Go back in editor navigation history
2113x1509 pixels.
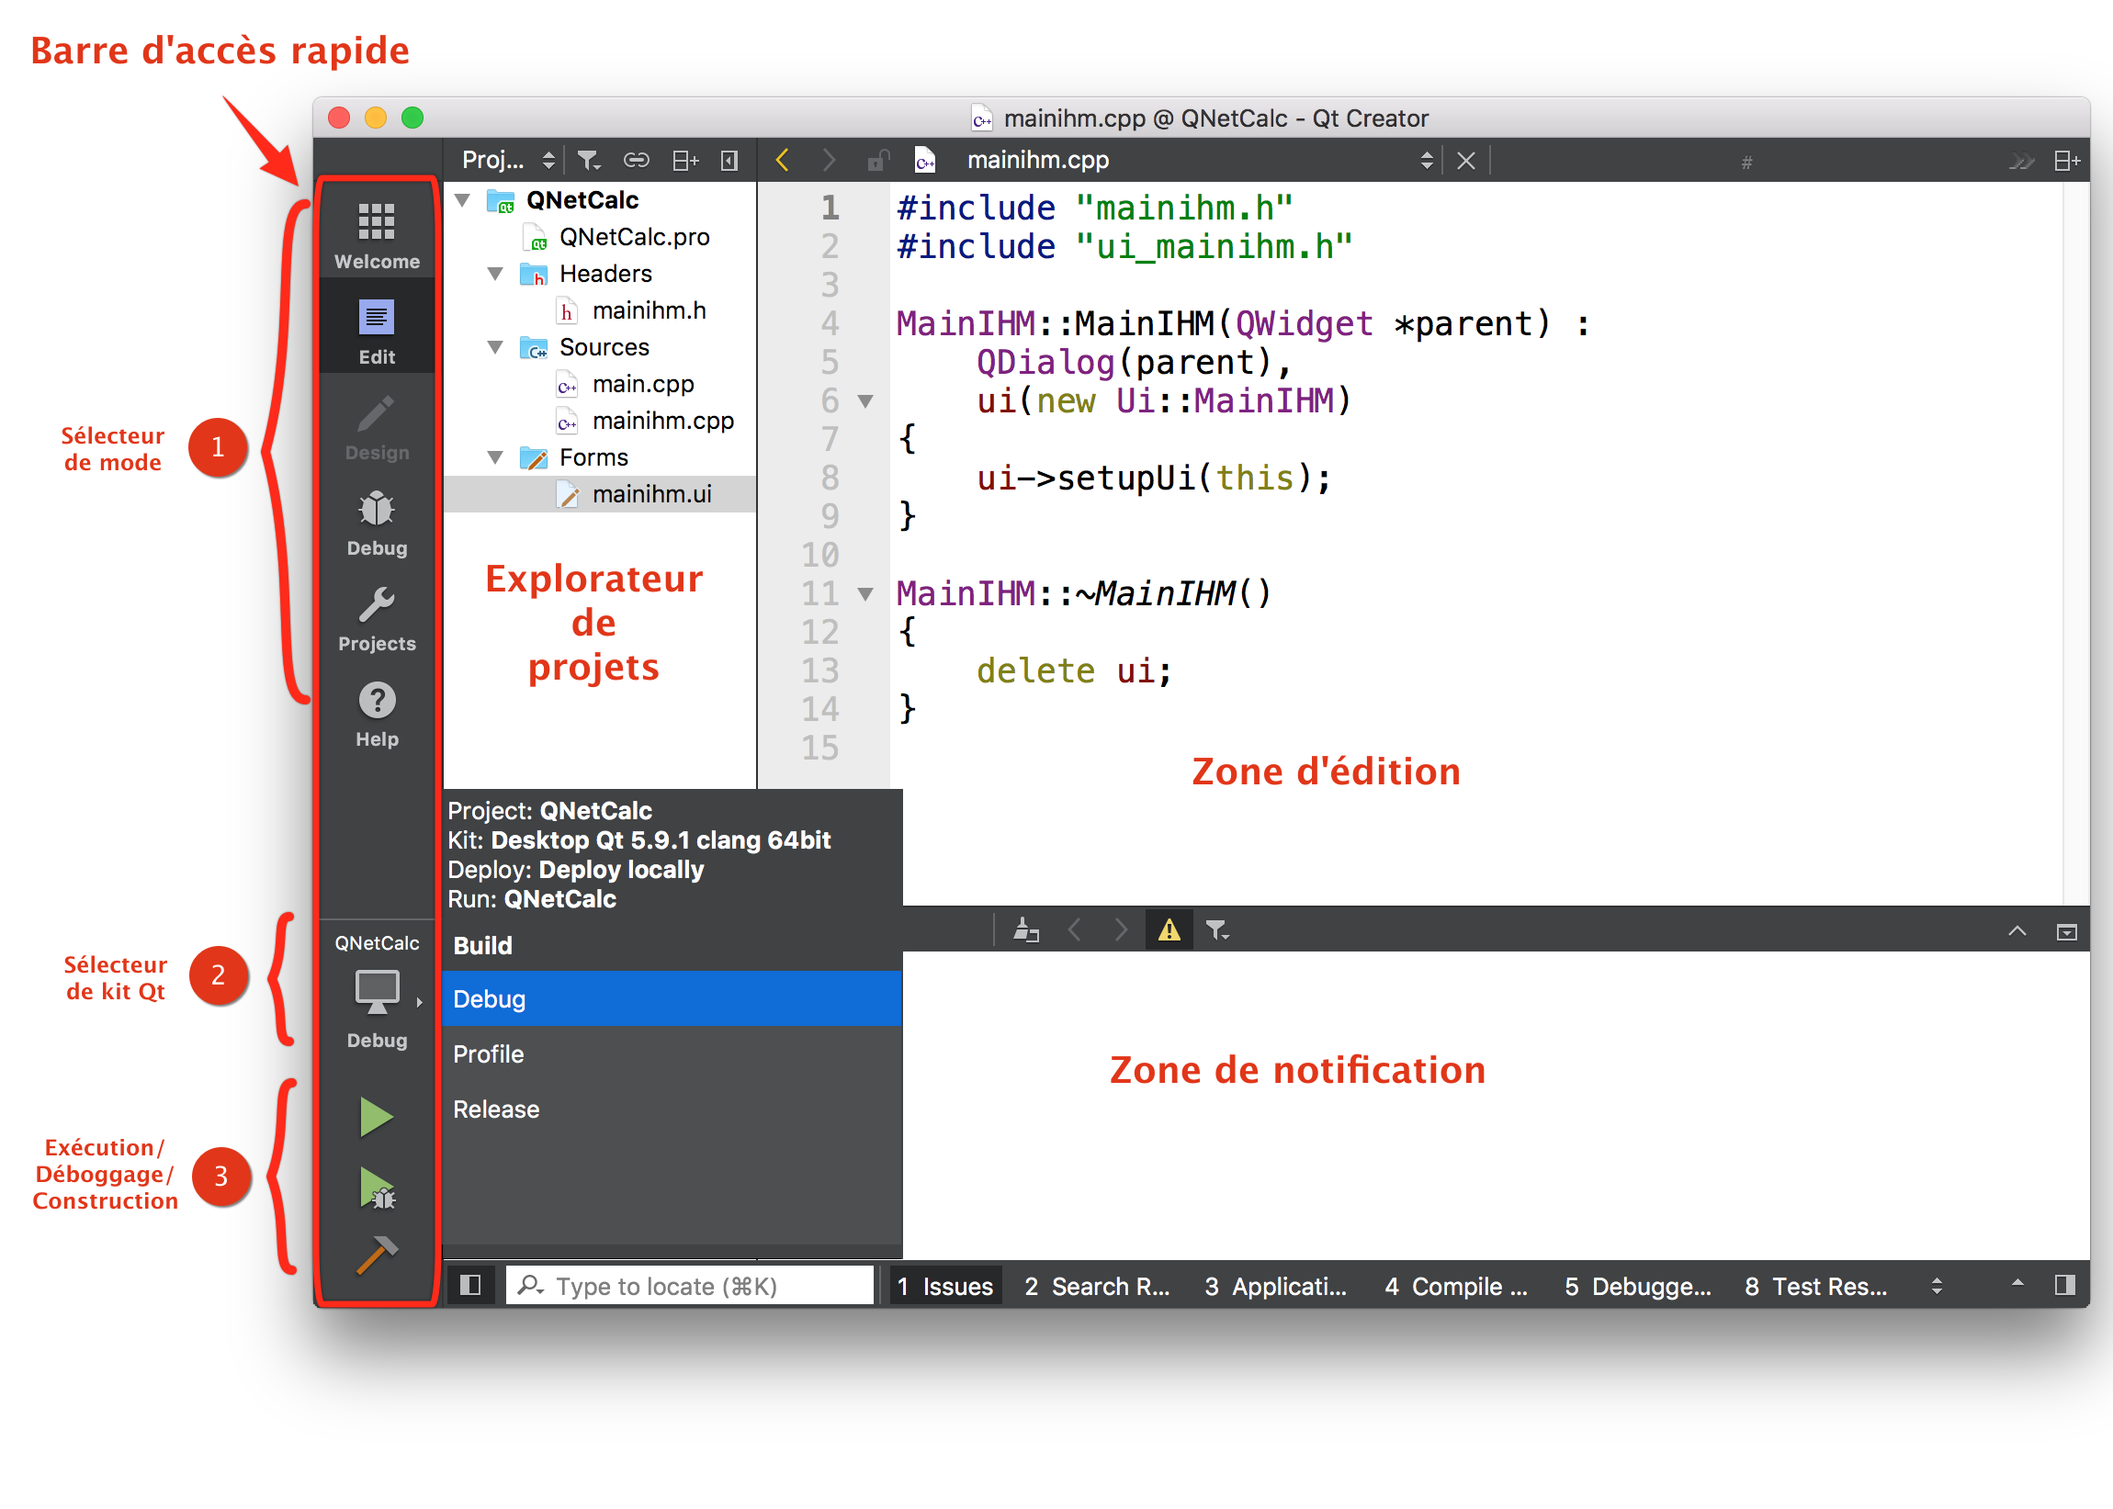pos(783,160)
